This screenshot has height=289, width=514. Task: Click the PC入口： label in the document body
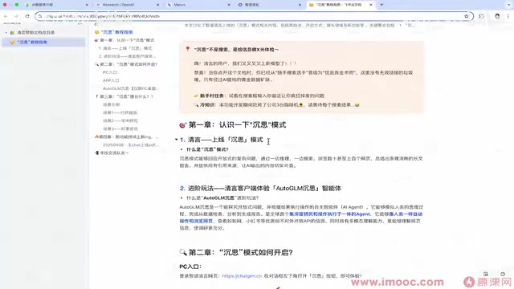pos(190,267)
